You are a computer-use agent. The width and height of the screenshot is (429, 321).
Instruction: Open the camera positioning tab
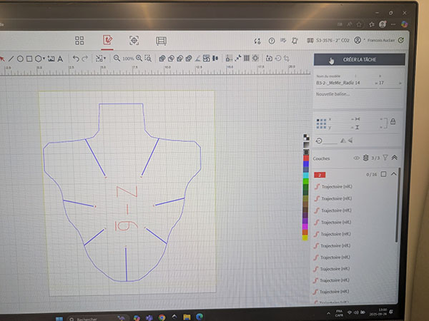(x=134, y=41)
